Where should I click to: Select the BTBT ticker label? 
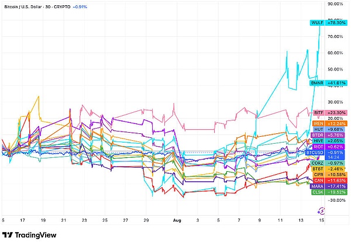pos(318,169)
